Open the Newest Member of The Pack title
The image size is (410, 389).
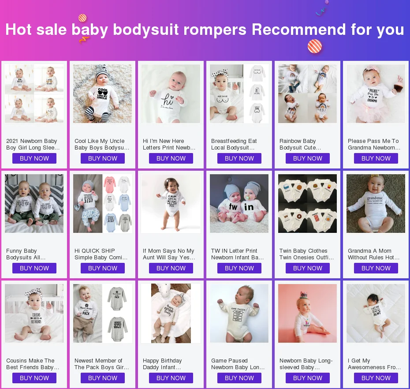[x=102, y=364]
